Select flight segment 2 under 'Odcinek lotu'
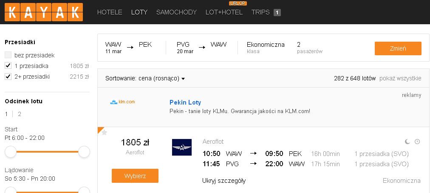 20,114
